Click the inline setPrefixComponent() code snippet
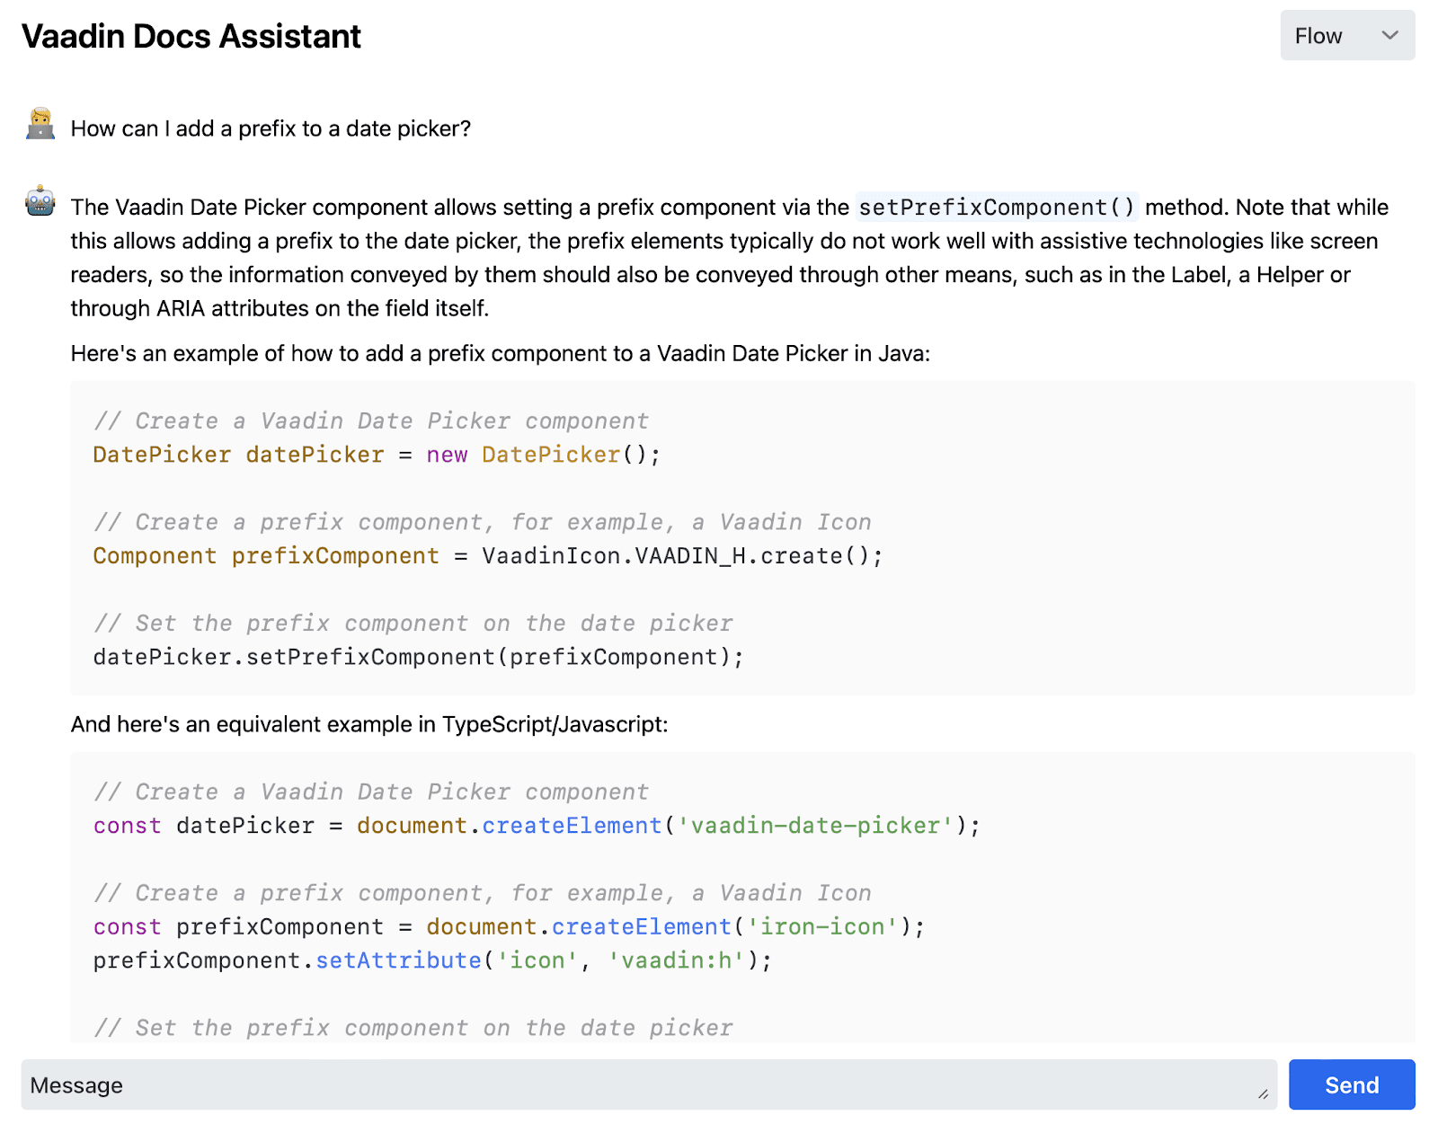The image size is (1438, 1124). [x=997, y=208]
